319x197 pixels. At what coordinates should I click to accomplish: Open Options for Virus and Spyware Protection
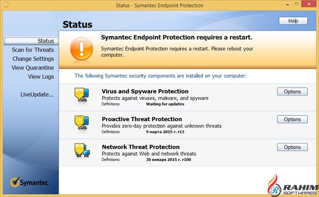[292, 91]
